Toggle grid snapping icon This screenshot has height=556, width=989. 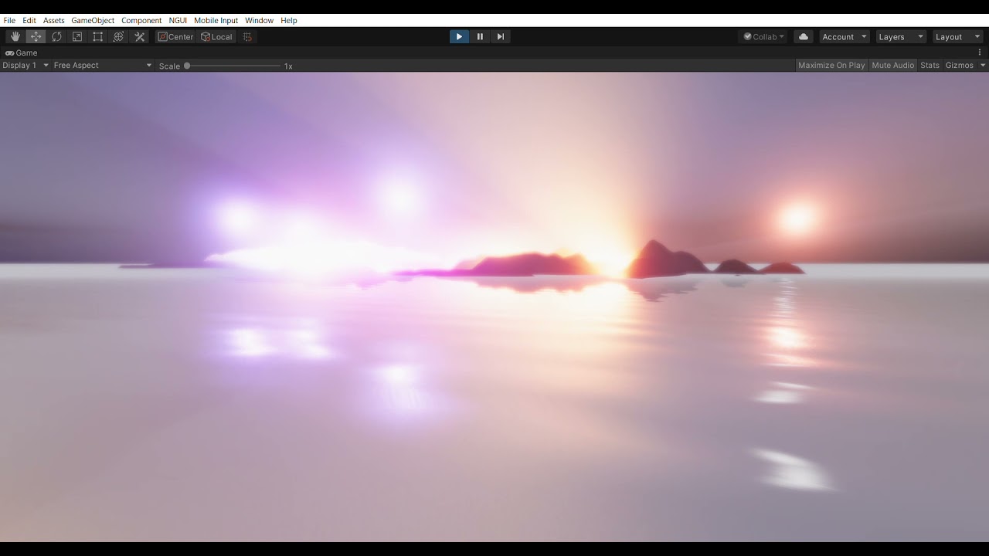click(247, 37)
